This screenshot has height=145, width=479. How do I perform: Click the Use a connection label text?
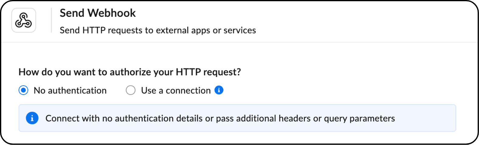176,90
